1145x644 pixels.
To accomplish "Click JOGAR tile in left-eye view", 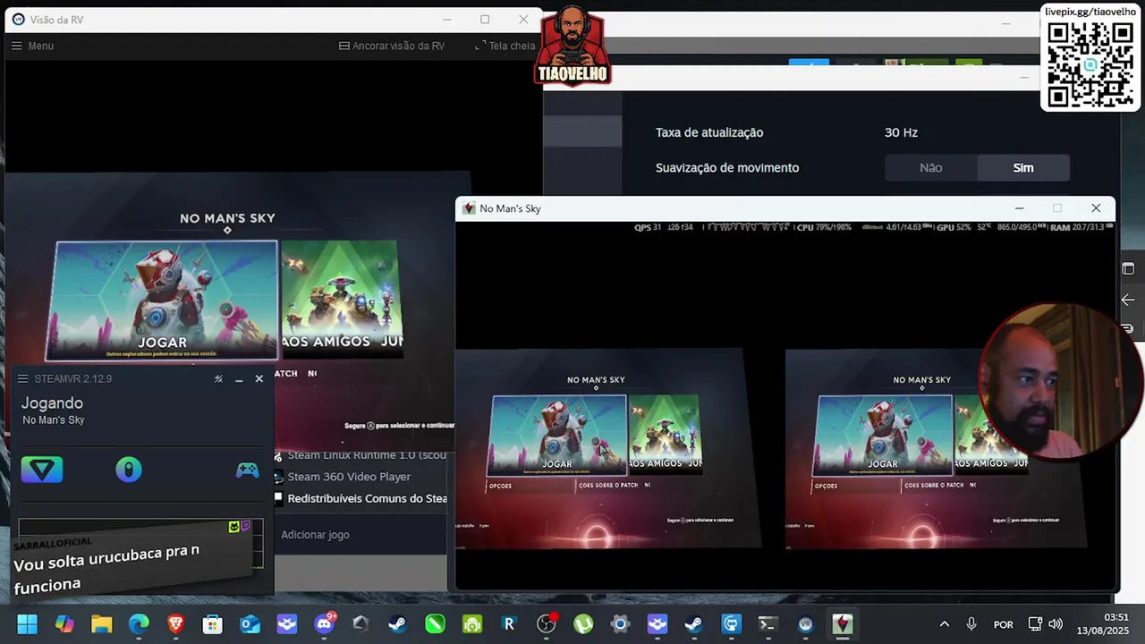I will point(557,435).
